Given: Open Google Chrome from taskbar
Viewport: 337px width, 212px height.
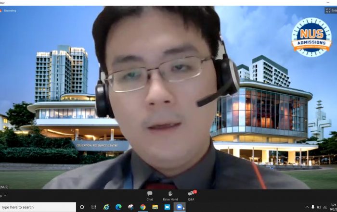Looking at the screenshot, I should pos(143,207).
